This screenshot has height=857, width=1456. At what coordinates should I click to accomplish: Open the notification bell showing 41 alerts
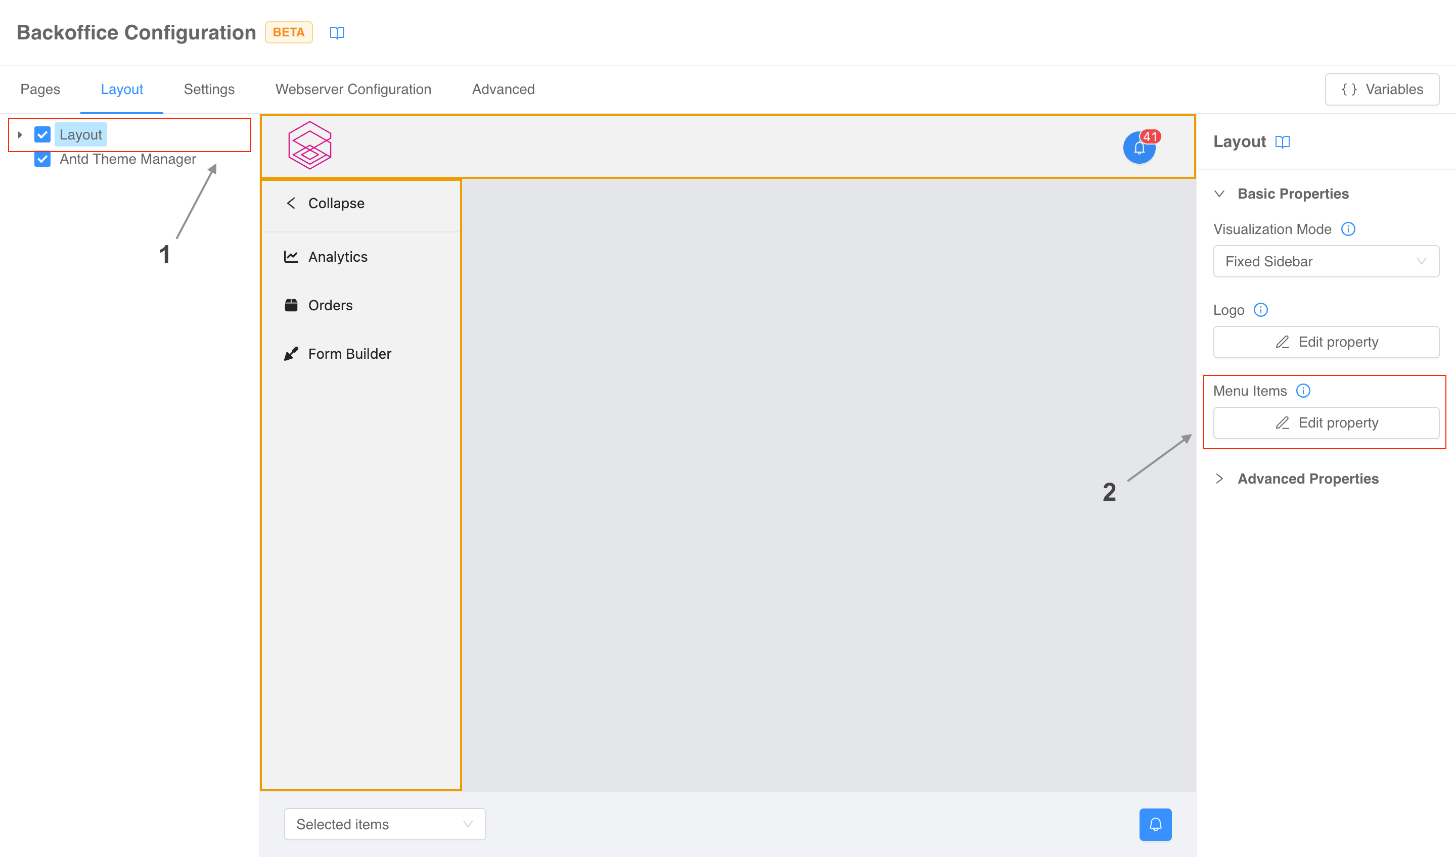click(x=1140, y=147)
